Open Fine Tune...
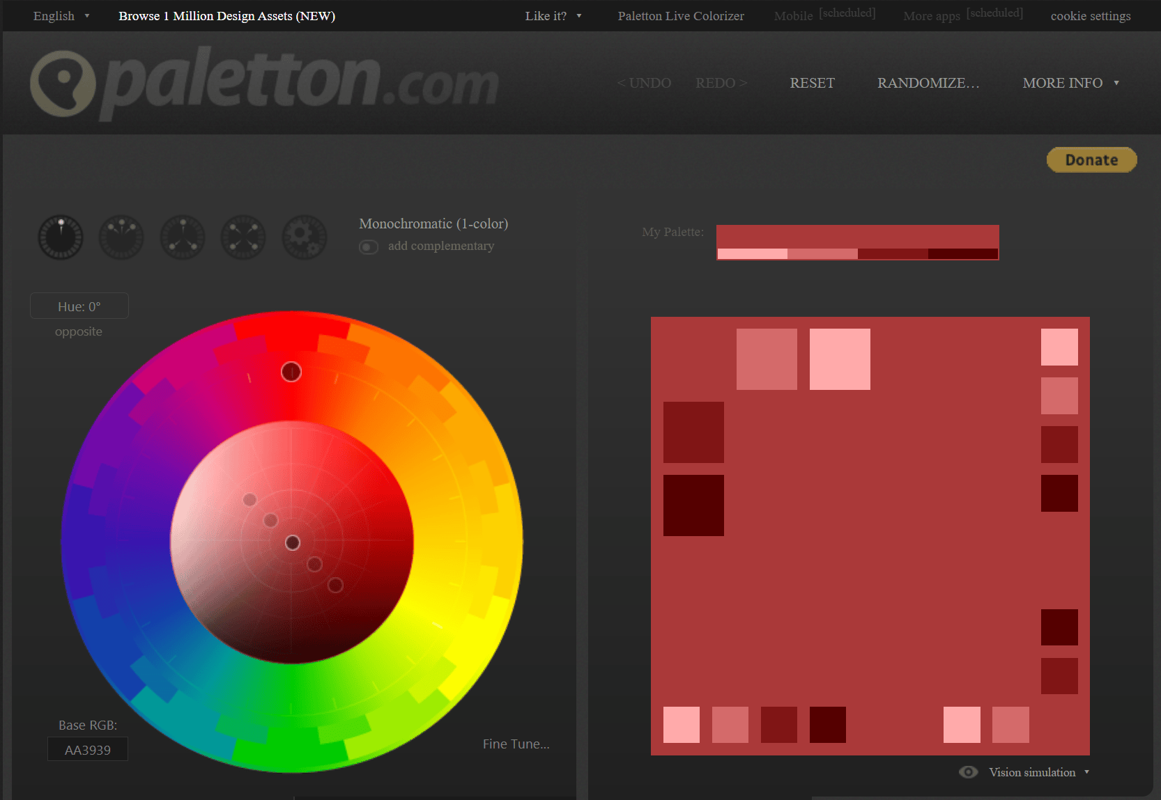Viewport: 1161px width, 800px height. 516,744
